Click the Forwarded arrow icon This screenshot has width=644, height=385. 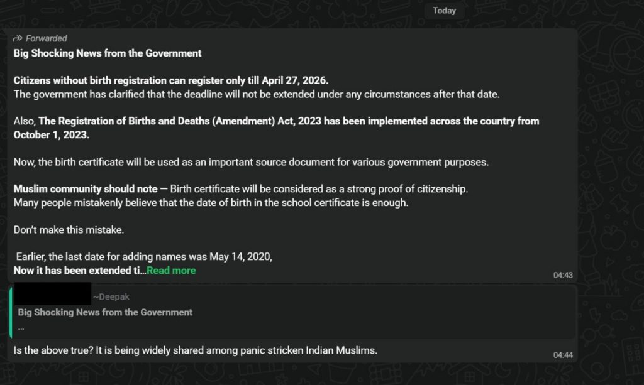(x=18, y=38)
